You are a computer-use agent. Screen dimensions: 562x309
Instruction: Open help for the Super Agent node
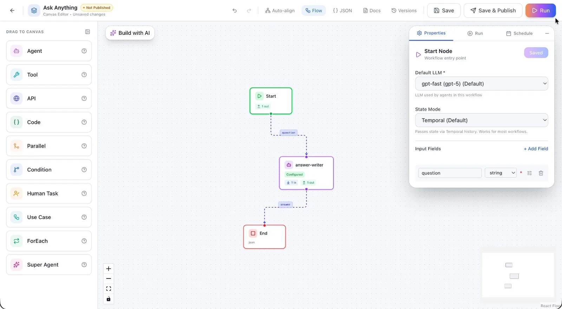pyautogui.click(x=84, y=265)
